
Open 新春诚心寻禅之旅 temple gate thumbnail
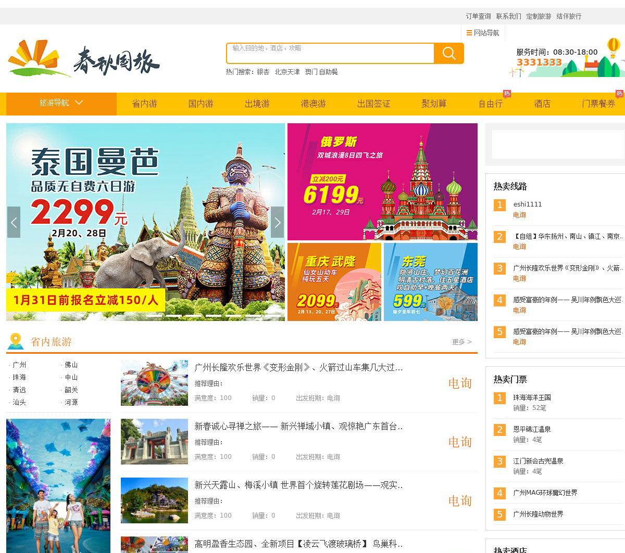[x=154, y=442]
